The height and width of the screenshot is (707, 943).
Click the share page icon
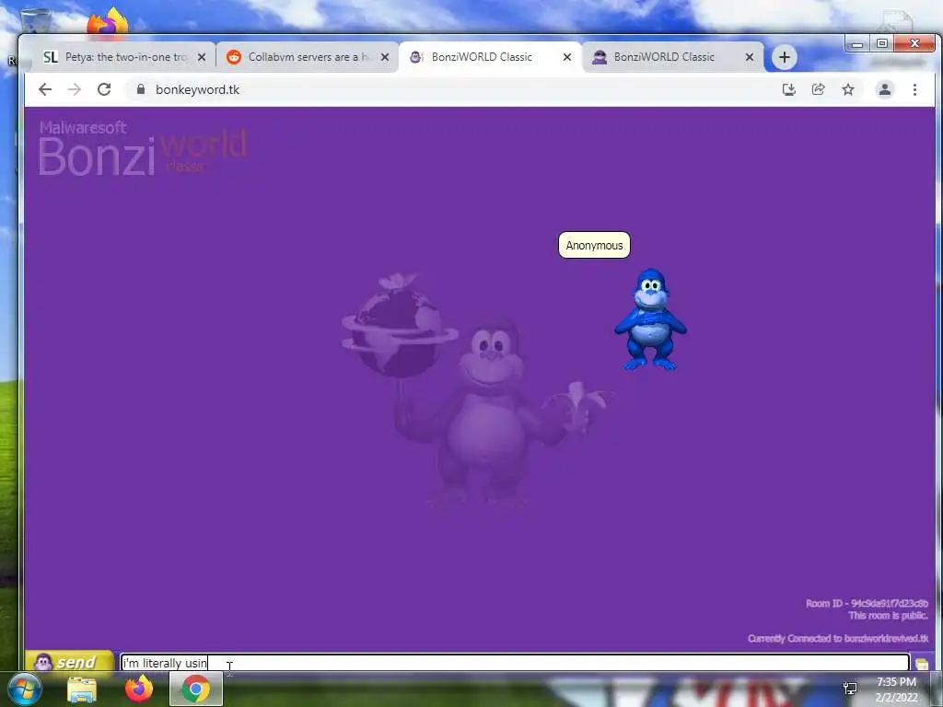819,89
